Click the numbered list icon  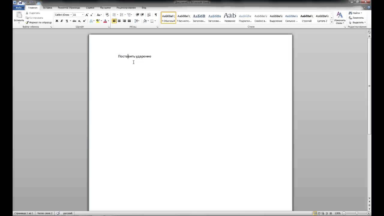tap(121, 15)
